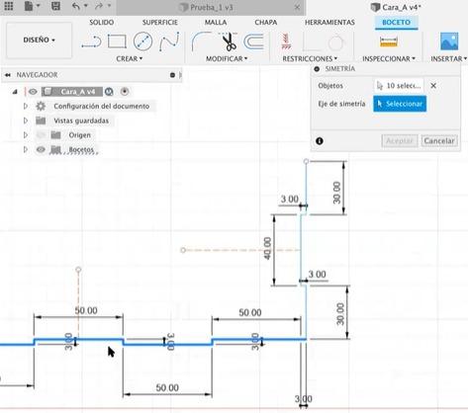Image resolution: width=468 pixels, height=413 pixels.
Task: Switch to the SUPERFICIE tab
Action: coord(160,23)
